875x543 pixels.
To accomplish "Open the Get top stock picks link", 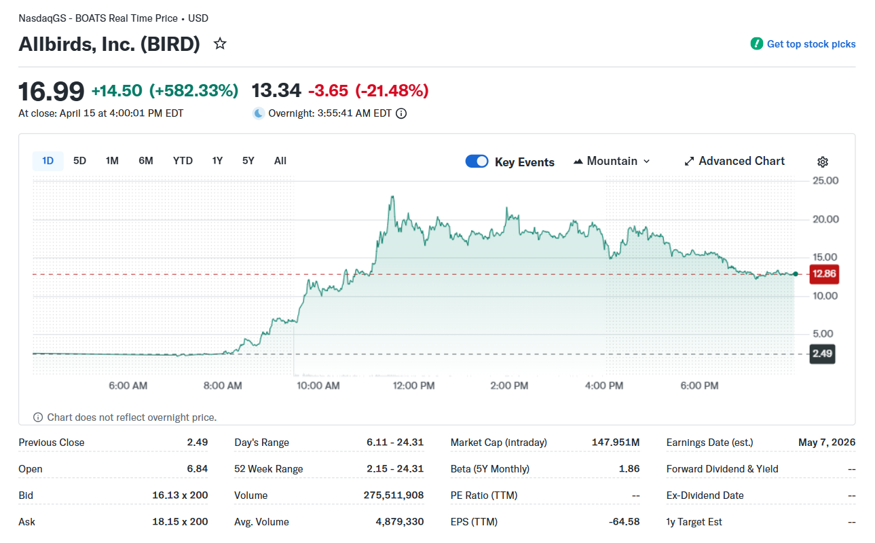I will point(811,44).
